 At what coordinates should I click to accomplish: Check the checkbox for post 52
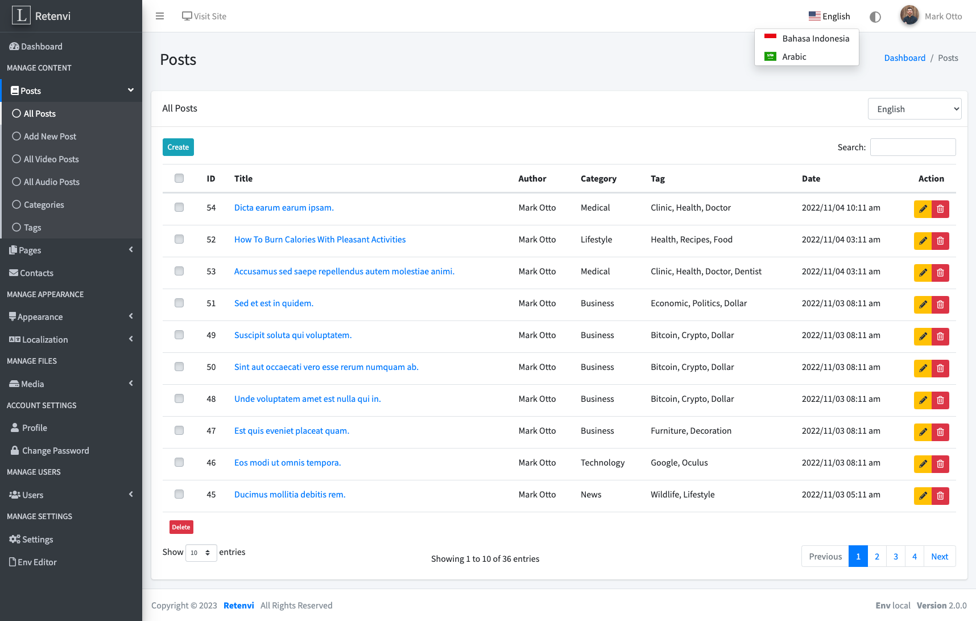[179, 239]
